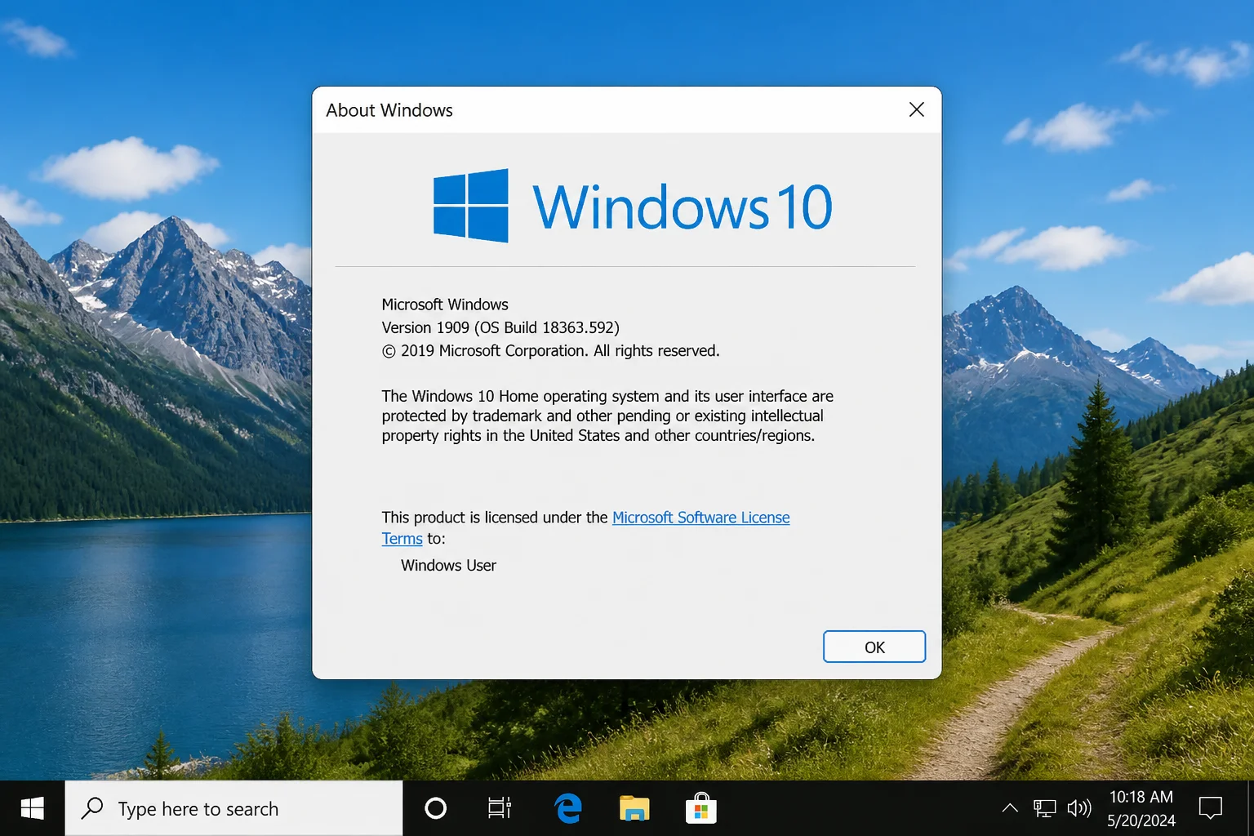Open the clock showing 10:18 AM

click(1141, 808)
